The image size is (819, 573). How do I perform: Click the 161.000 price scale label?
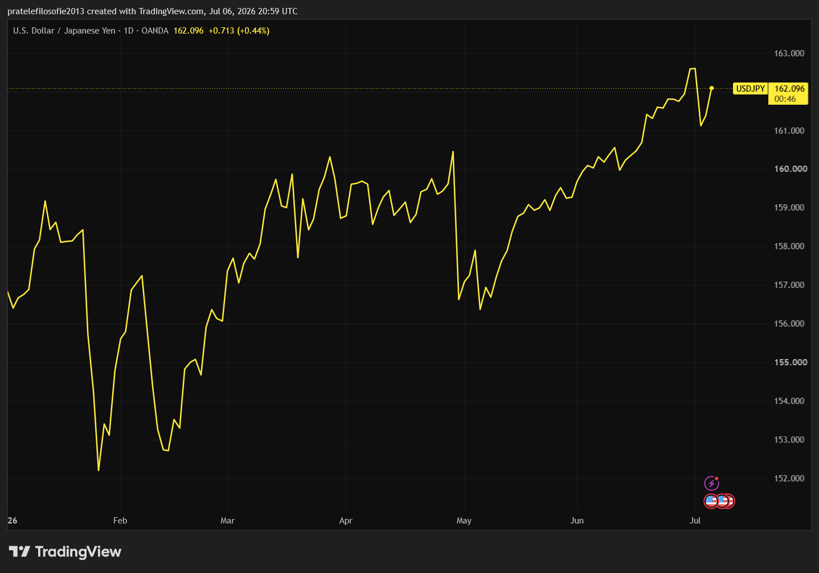[x=789, y=131]
